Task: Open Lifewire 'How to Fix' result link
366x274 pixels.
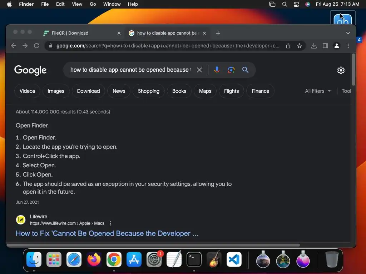Action: tap(107, 233)
